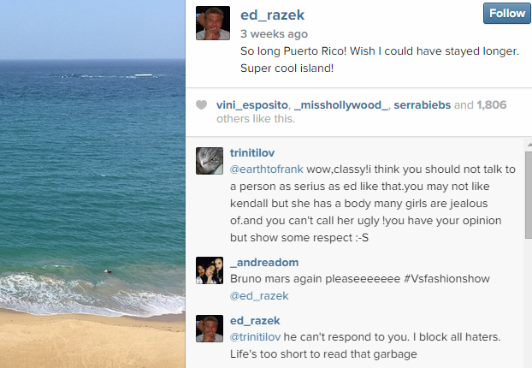Open the ed_razek username in post header
This screenshot has height=368, width=532.
tap(272, 15)
